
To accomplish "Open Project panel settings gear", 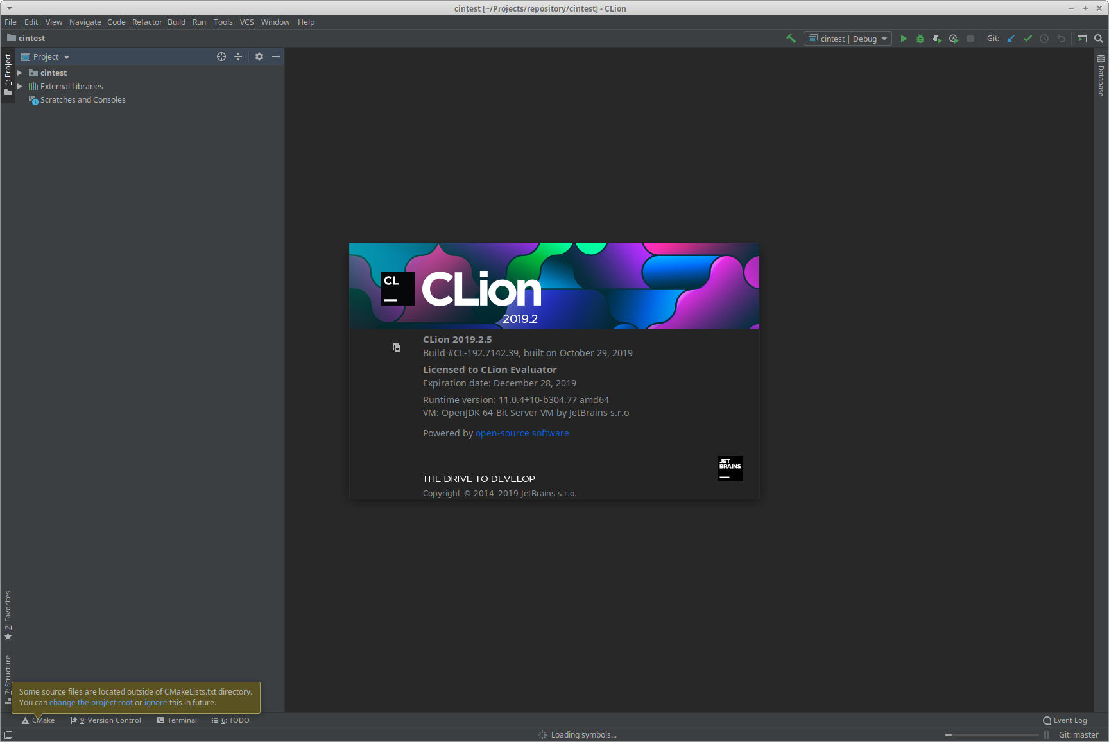I will (x=259, y=56).
